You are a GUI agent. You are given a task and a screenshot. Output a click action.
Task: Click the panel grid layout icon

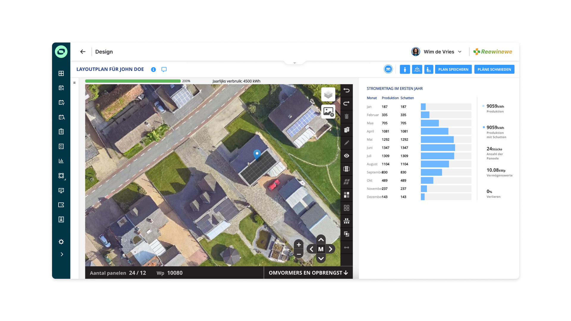[x=346, y=169]
